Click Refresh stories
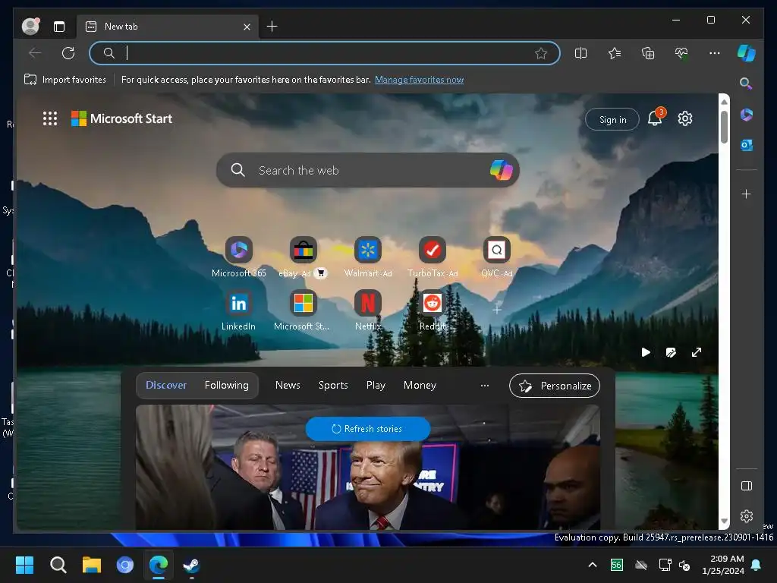777x583 pixels. tap(368, 429)
